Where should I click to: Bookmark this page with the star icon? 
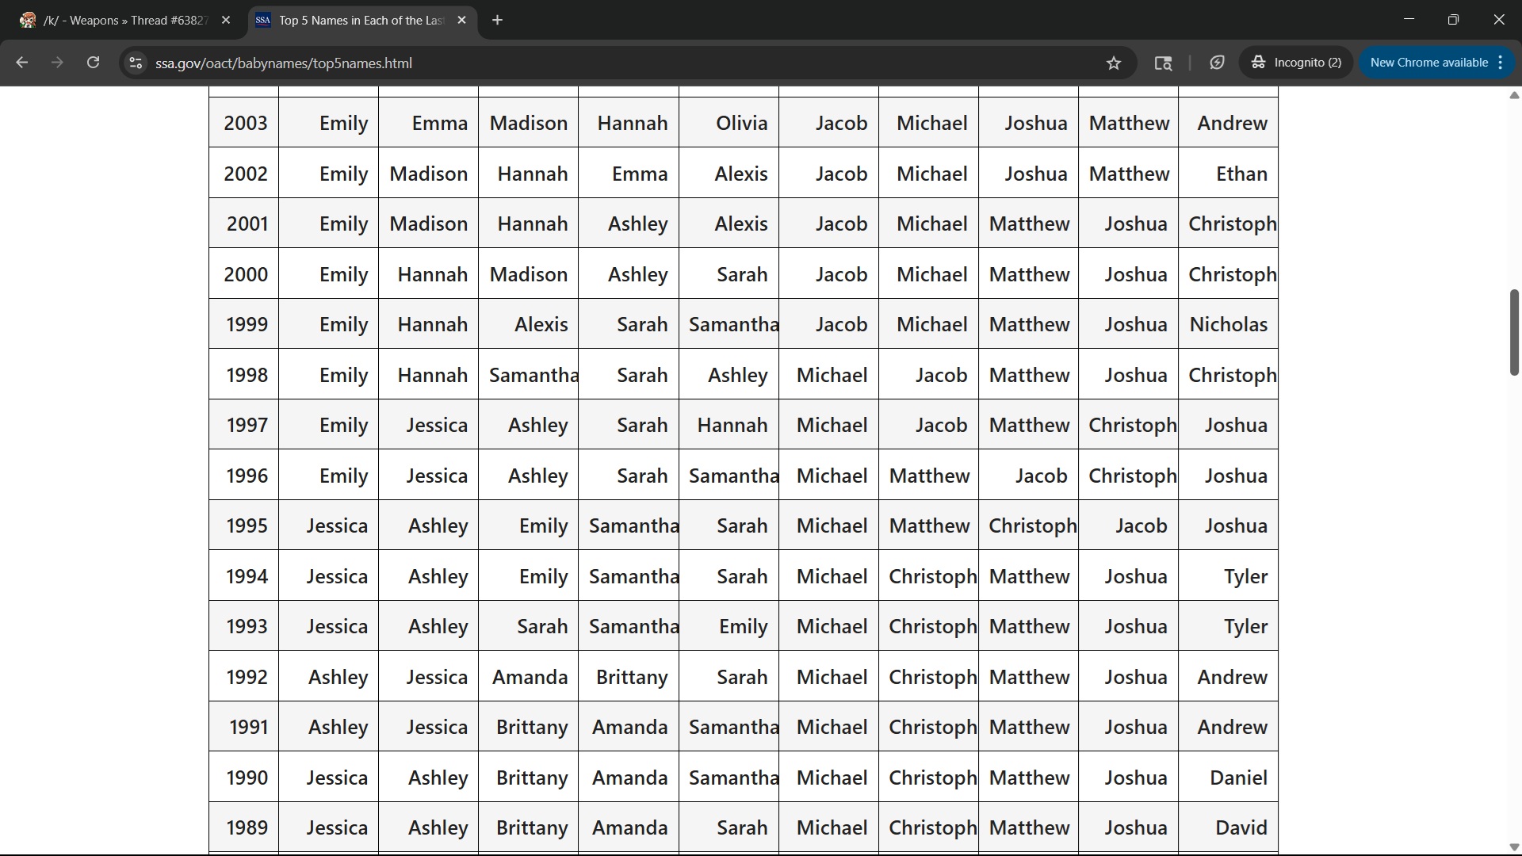tap(1114, 63)
